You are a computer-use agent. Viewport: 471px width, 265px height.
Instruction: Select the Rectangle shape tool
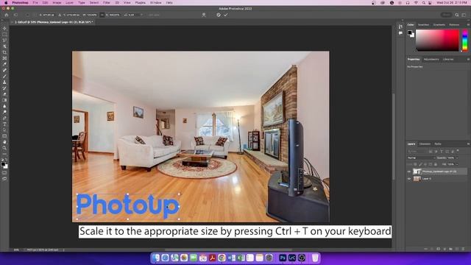4,136
